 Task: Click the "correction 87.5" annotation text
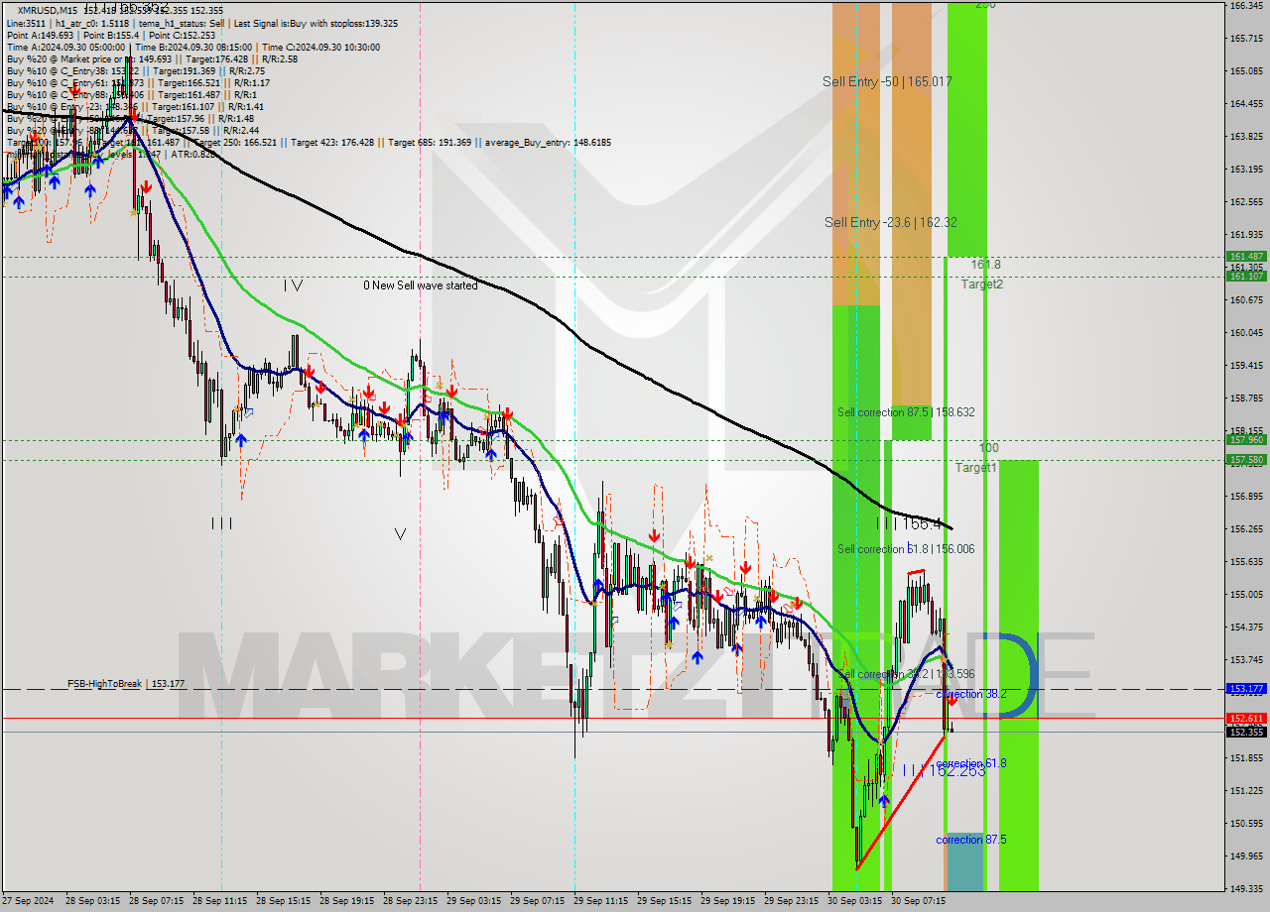coord(971,840)
